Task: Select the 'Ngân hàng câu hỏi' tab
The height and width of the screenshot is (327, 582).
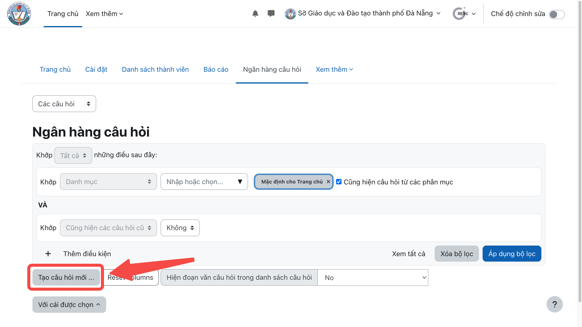Action: [x=272, y=70]
